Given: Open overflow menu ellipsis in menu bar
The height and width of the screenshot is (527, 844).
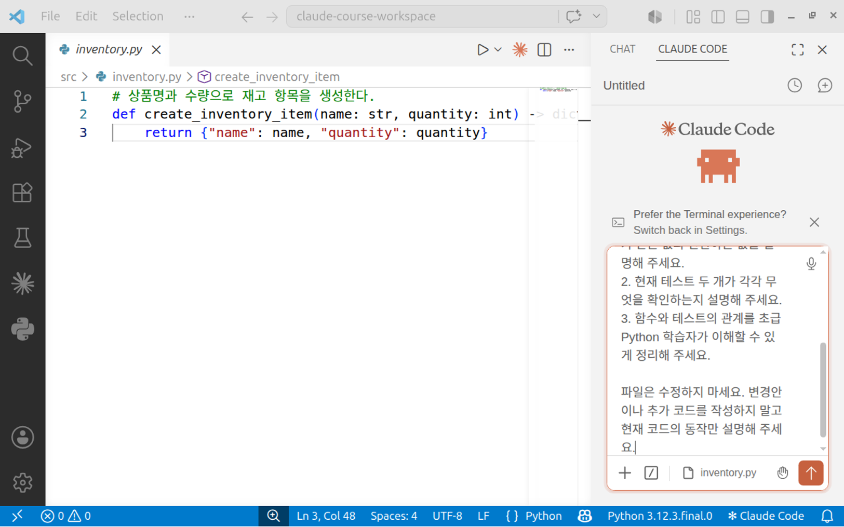Looking at the screenshot, I should (x=189, y=17).
